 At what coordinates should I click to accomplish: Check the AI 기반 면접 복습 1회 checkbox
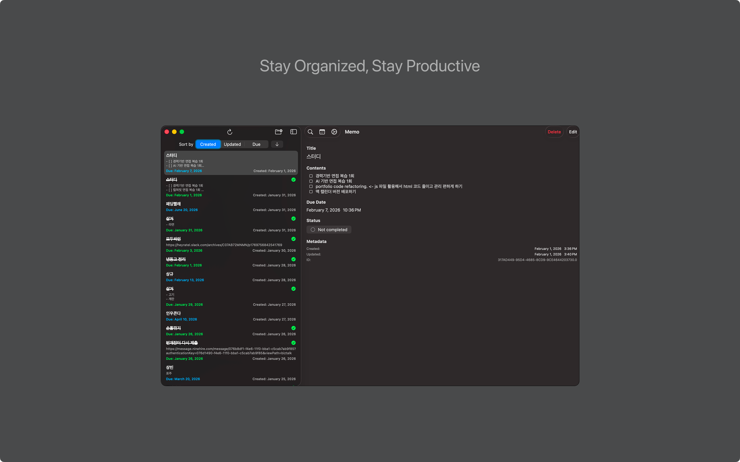coord(311,181)
